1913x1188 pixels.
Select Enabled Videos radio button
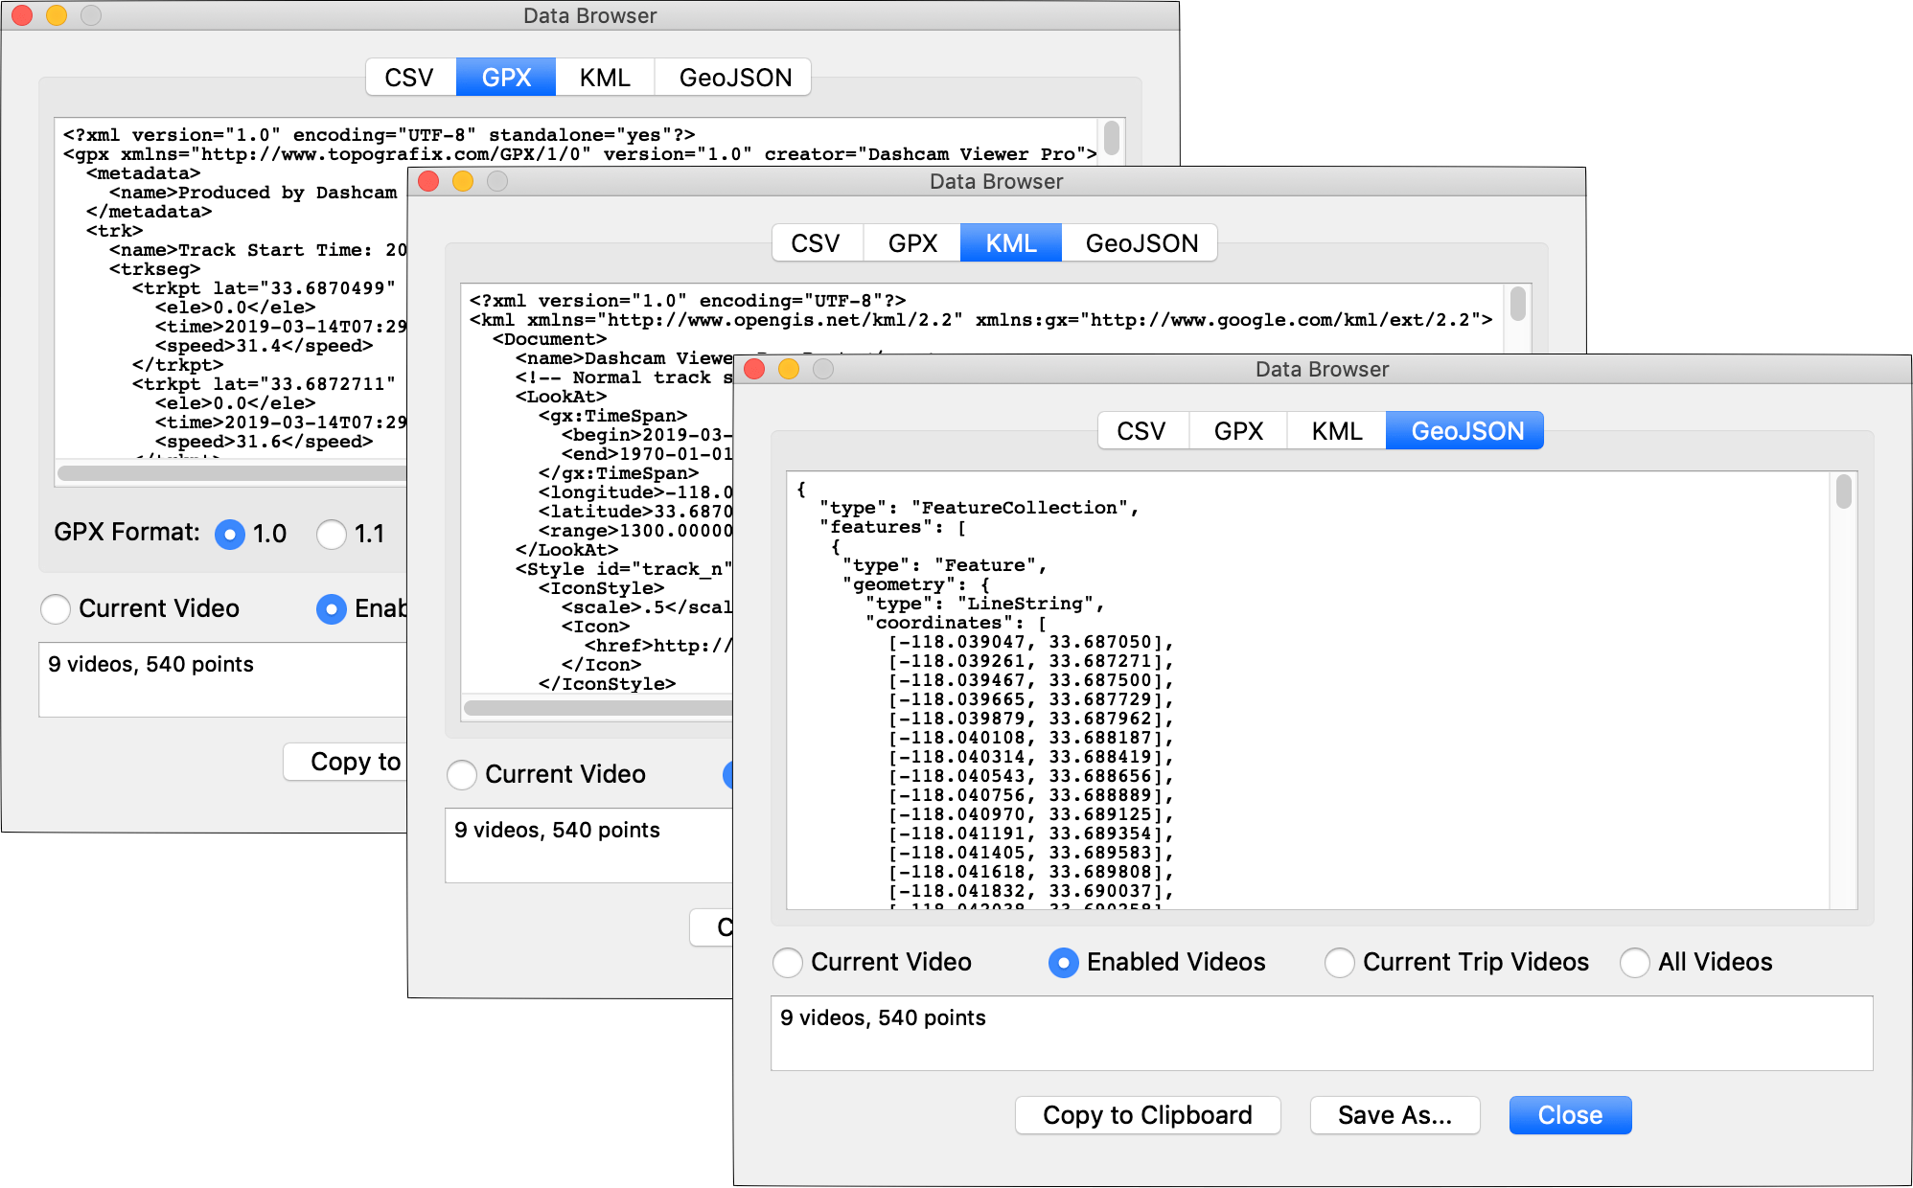[1063, 962]
